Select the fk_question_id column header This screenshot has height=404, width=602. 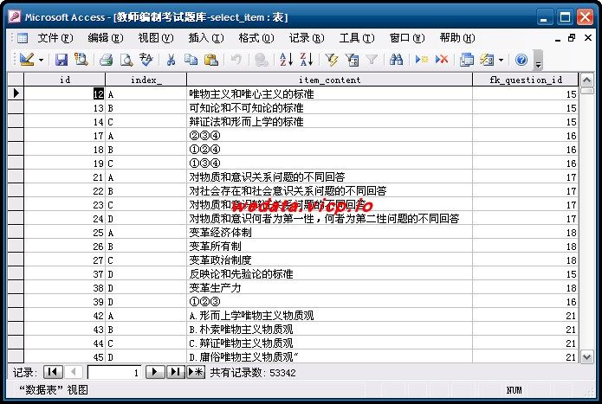pyautogui.click(x=525, y=80)
